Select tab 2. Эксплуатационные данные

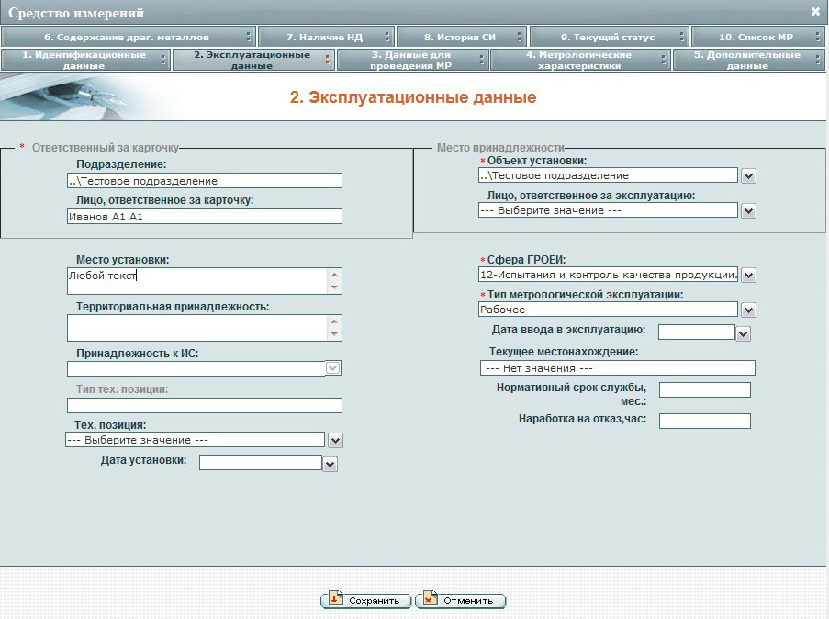click(253, 60)
